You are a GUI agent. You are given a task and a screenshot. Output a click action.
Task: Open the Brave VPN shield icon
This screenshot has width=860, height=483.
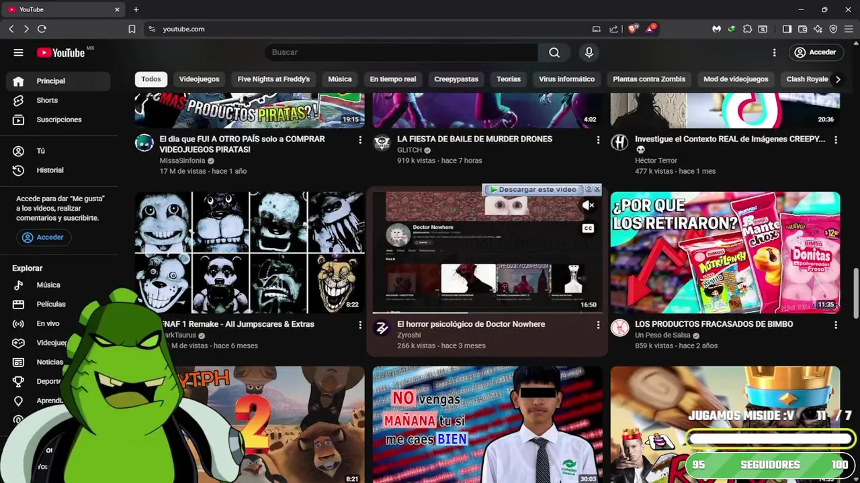pyautogui.click(x=833, y=29)
